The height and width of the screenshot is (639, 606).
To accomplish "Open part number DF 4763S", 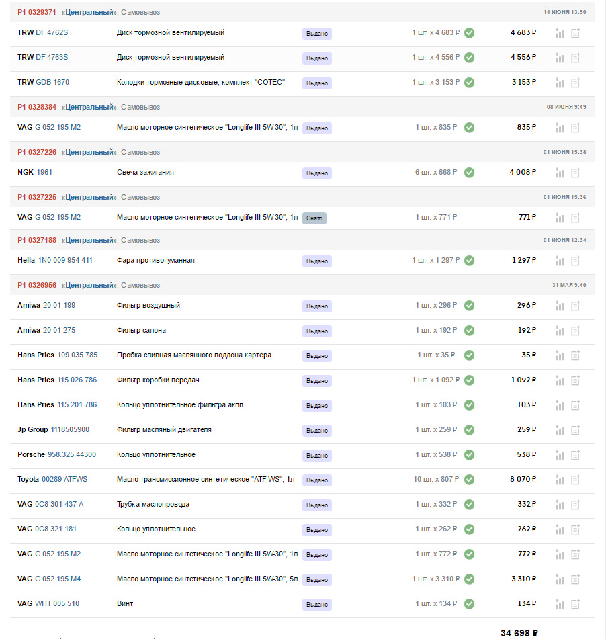I will point(52,57).
